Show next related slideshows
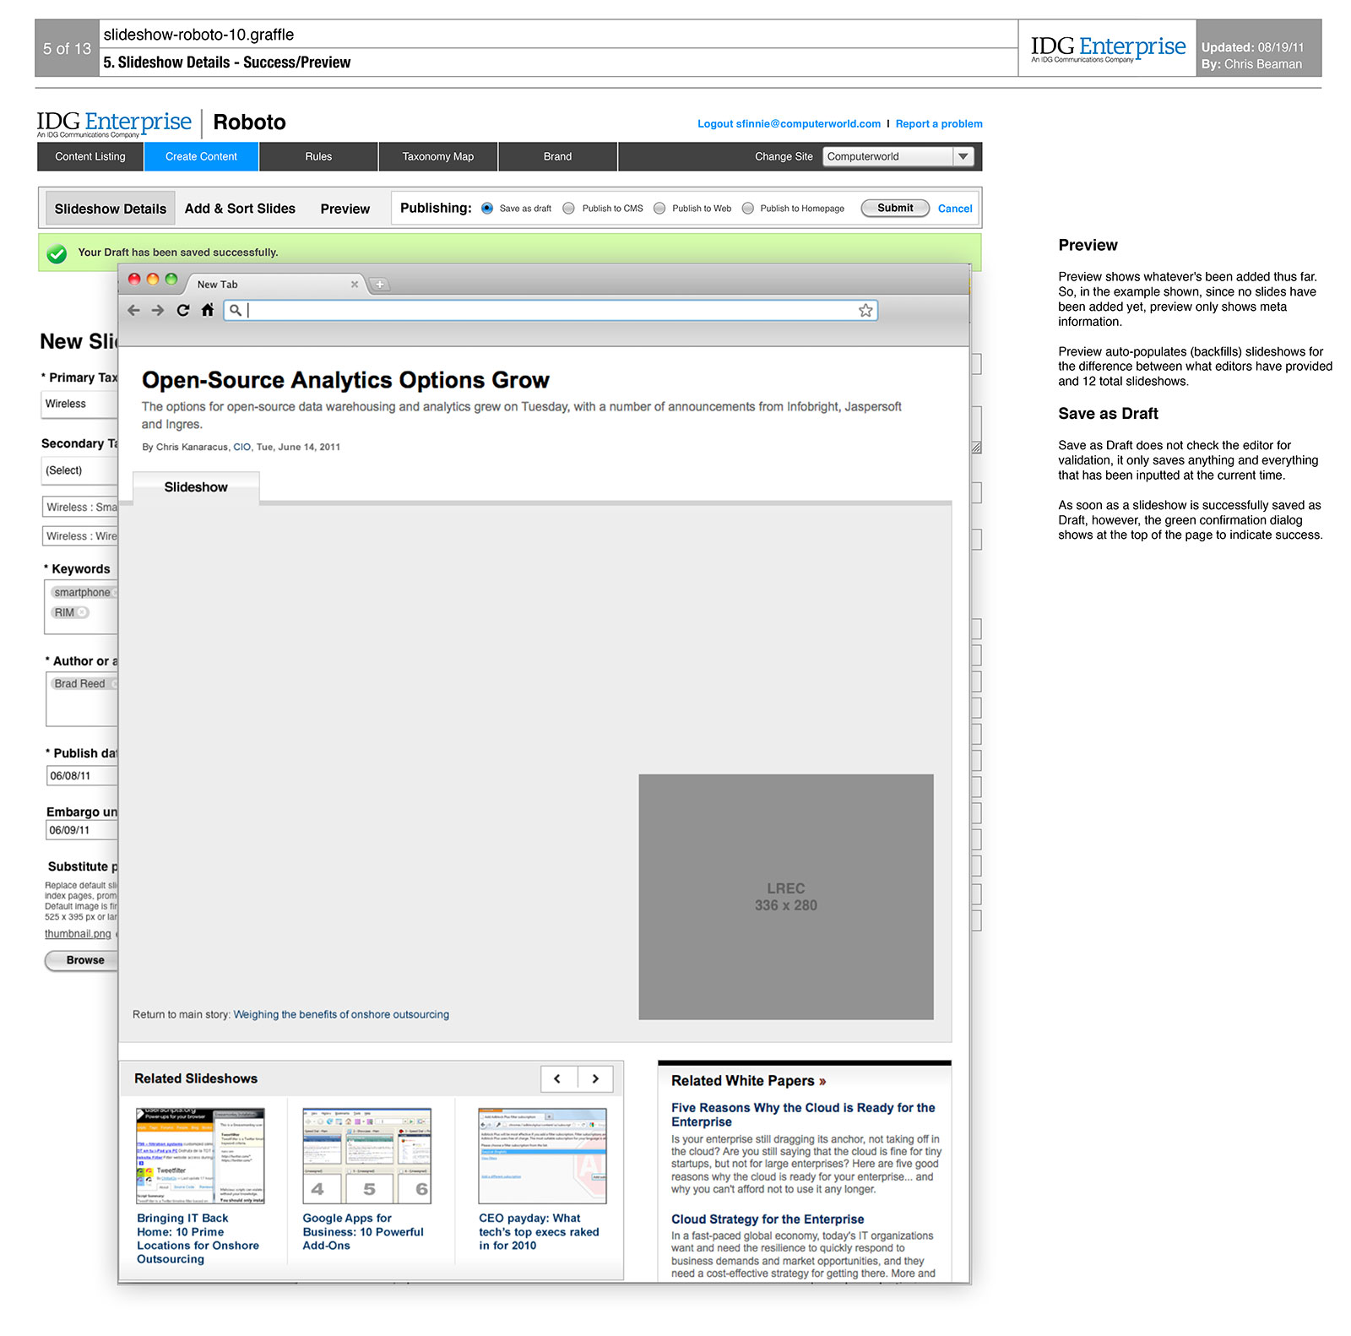 tap(595, 1078)
